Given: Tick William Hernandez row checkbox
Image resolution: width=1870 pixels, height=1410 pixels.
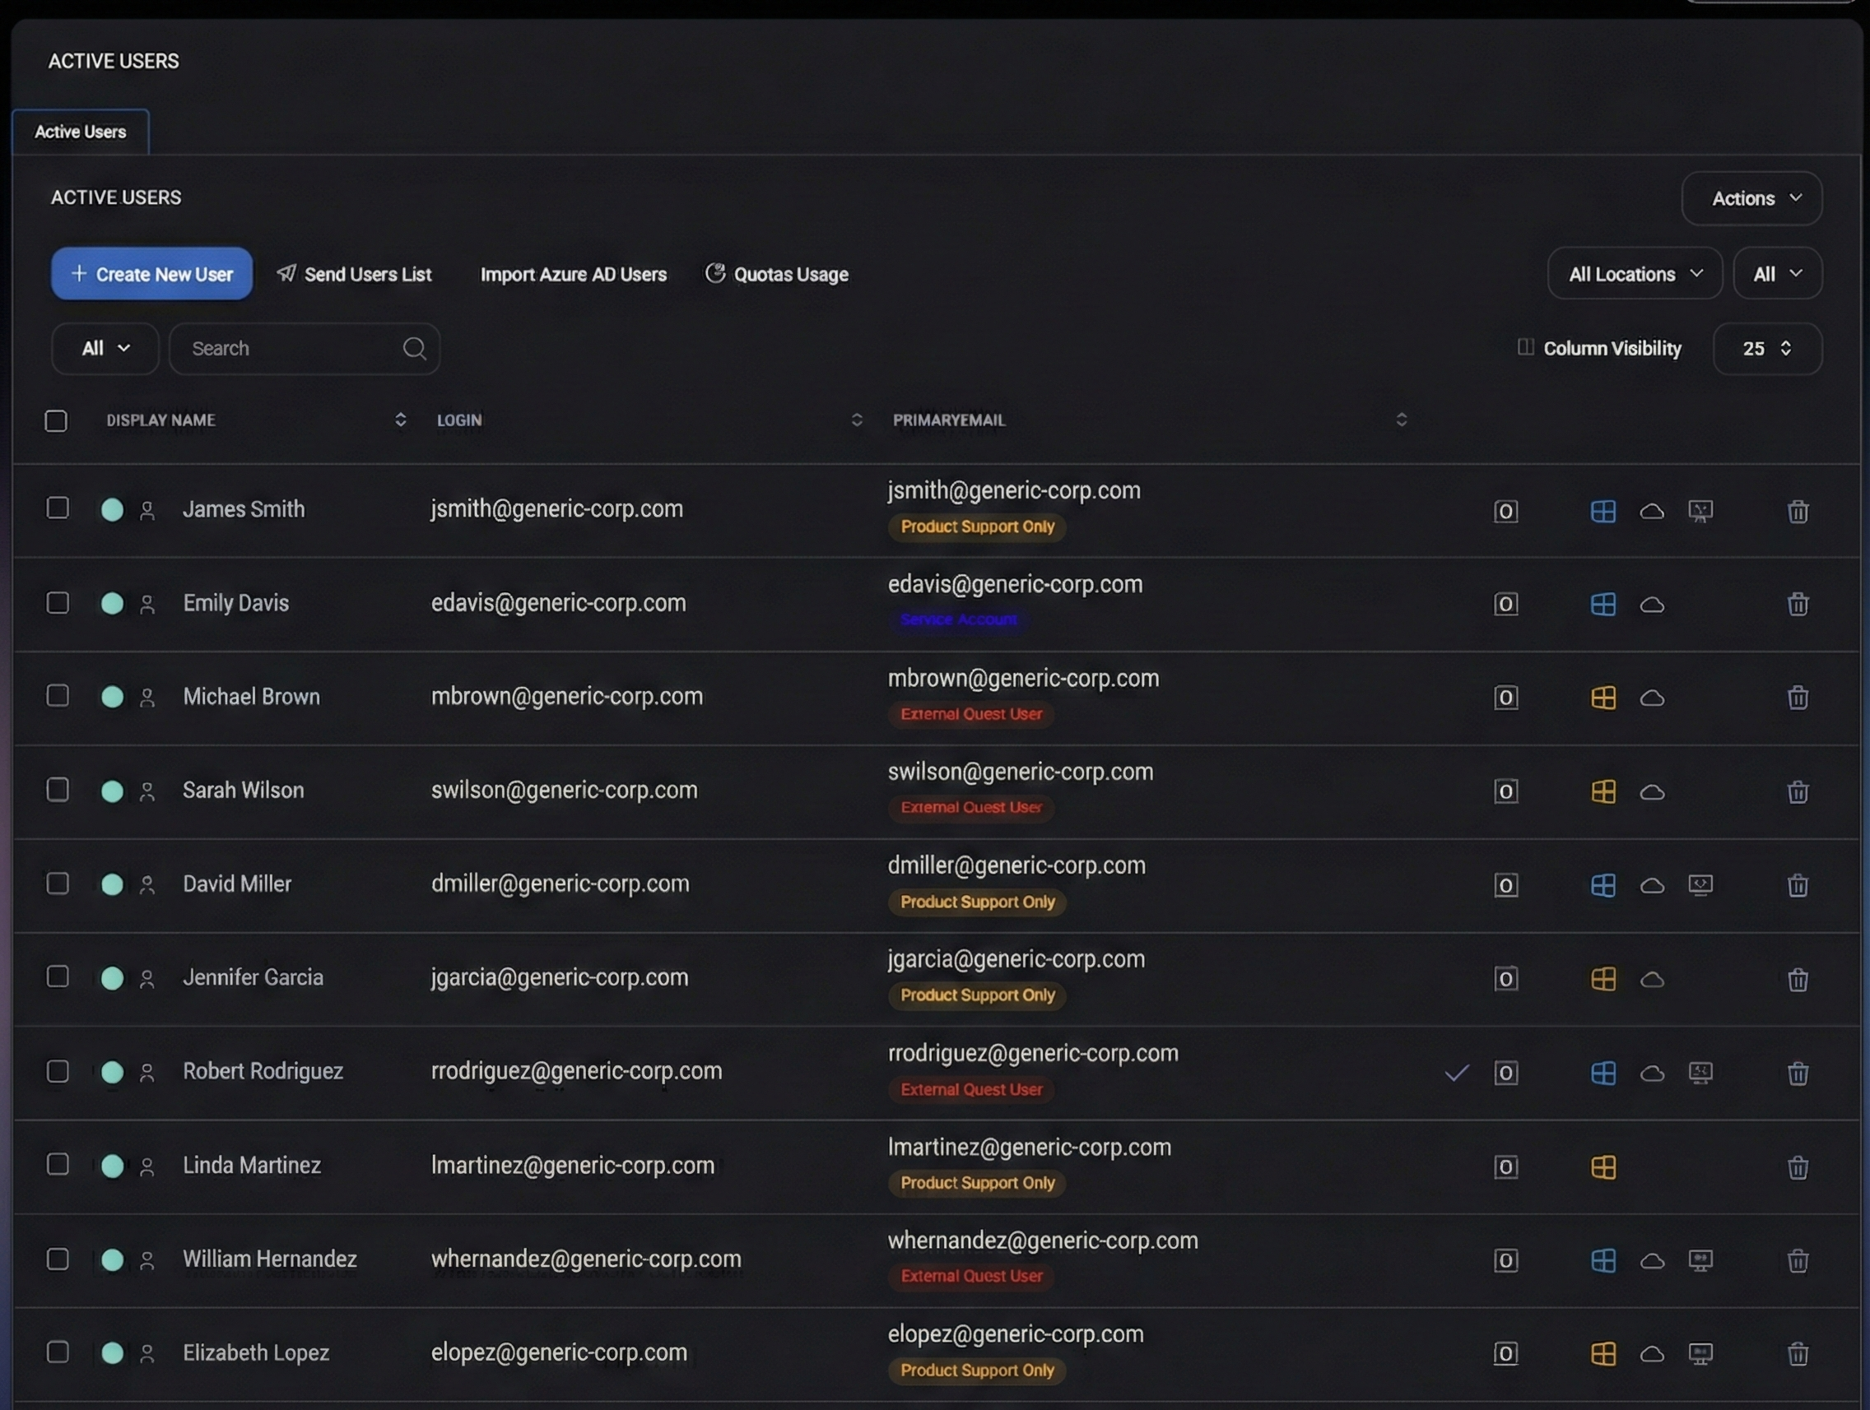Looking at the screenshot, I should 58,1259.
